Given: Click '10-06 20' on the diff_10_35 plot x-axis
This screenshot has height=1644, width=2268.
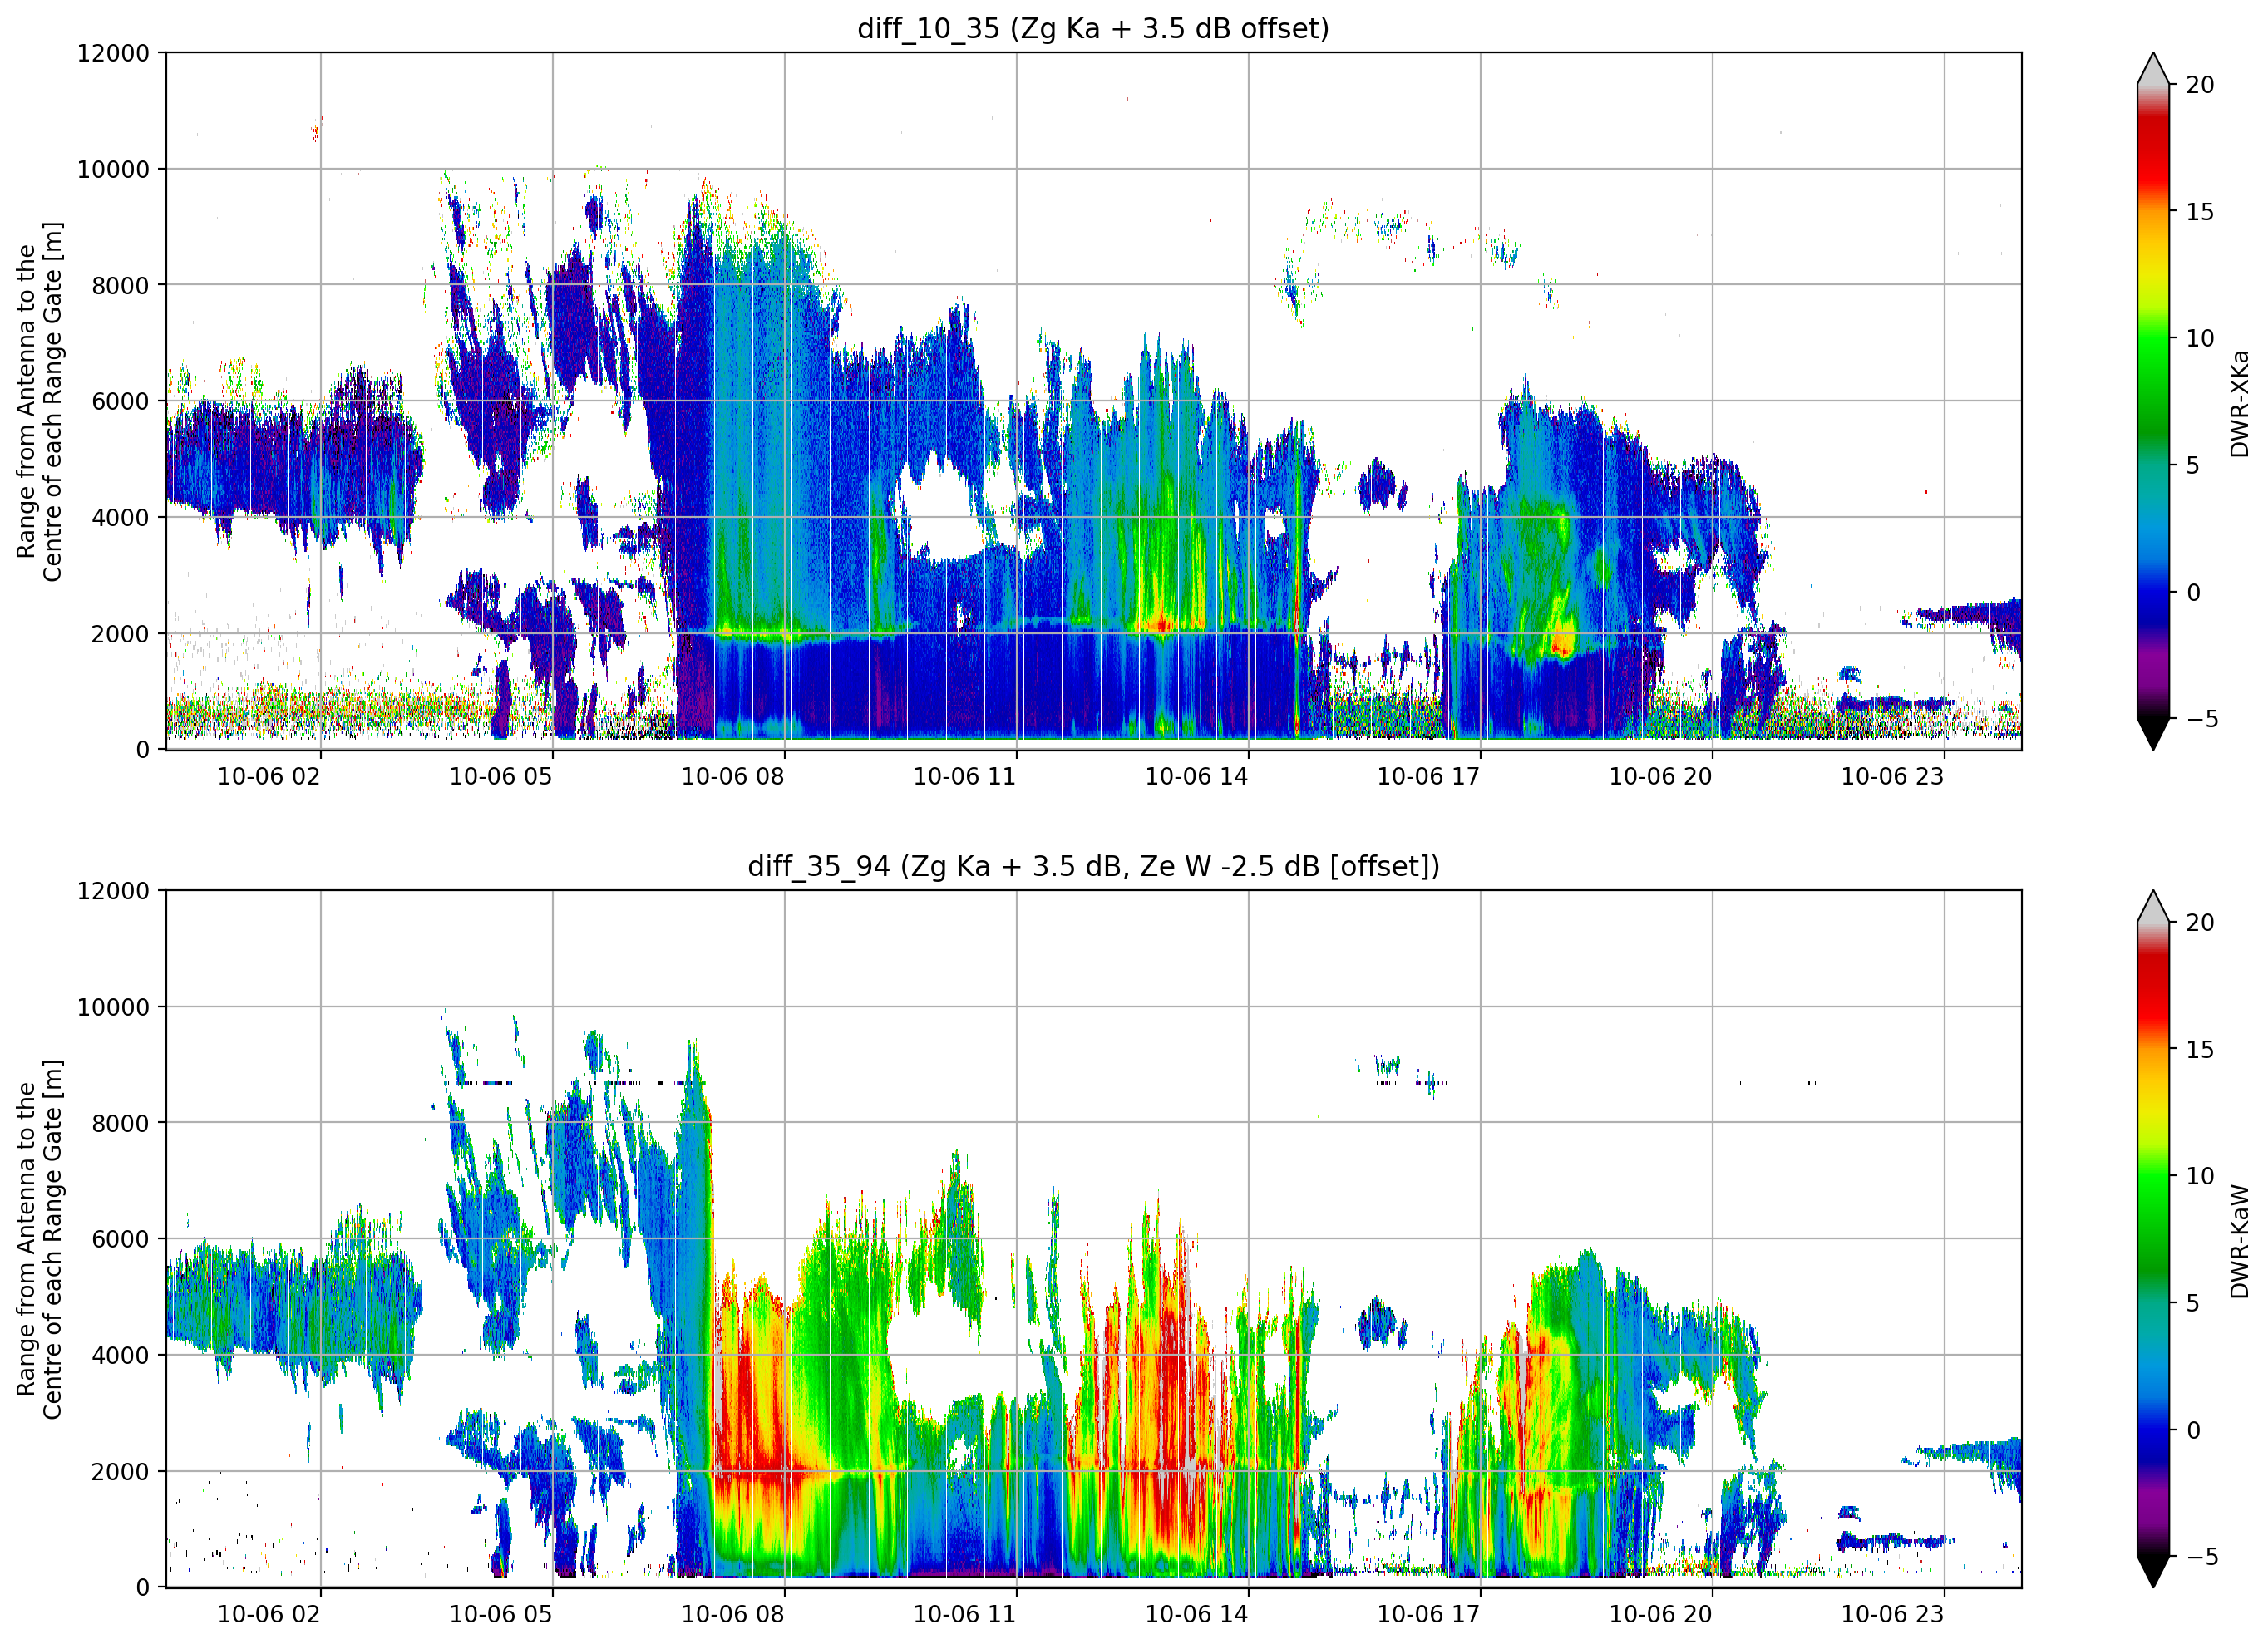Looking at the screenshot, I should (x=1661, y=776).
